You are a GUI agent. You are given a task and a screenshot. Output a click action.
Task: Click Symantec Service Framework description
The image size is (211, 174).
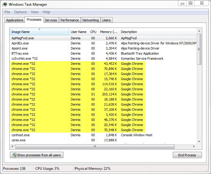tap(142, 58)
